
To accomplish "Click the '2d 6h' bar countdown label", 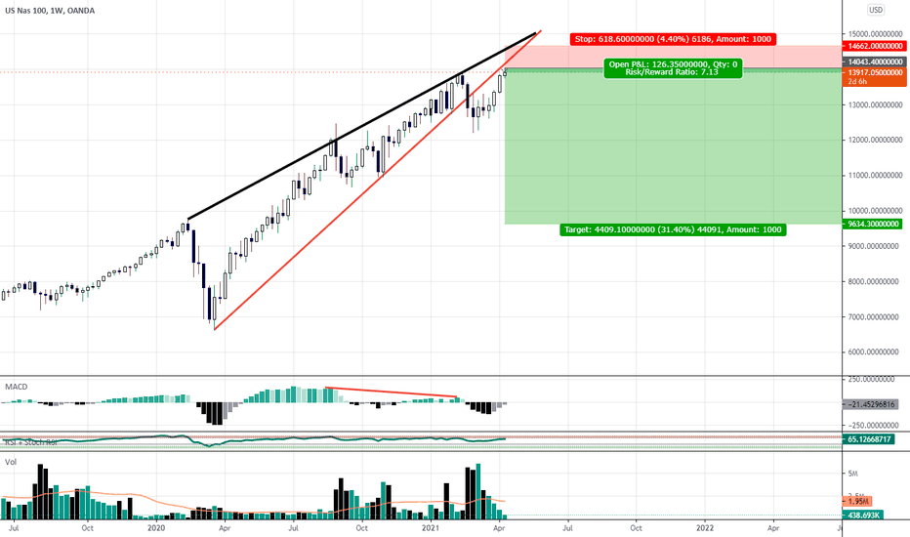I will (x=858, y=82).
